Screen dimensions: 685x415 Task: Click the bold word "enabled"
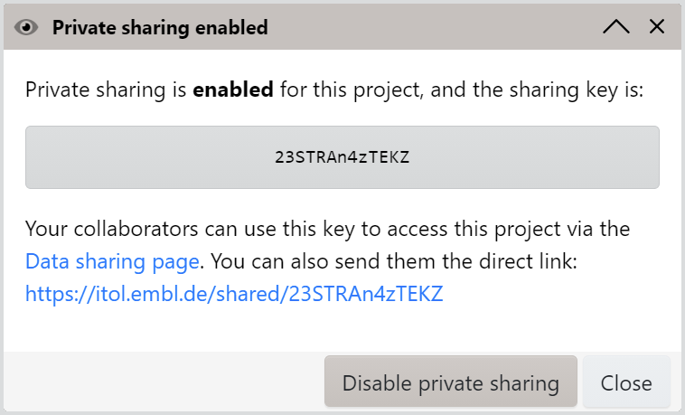tap(233, 90)
